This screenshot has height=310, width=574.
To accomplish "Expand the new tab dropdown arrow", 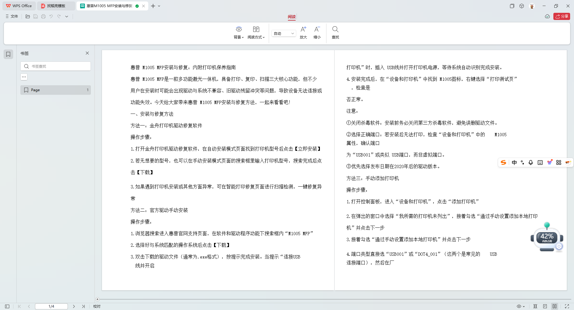I will pos(159,6).
